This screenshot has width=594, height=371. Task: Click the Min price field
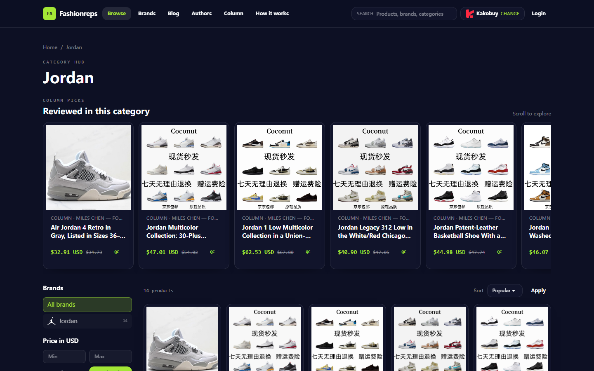64,357
